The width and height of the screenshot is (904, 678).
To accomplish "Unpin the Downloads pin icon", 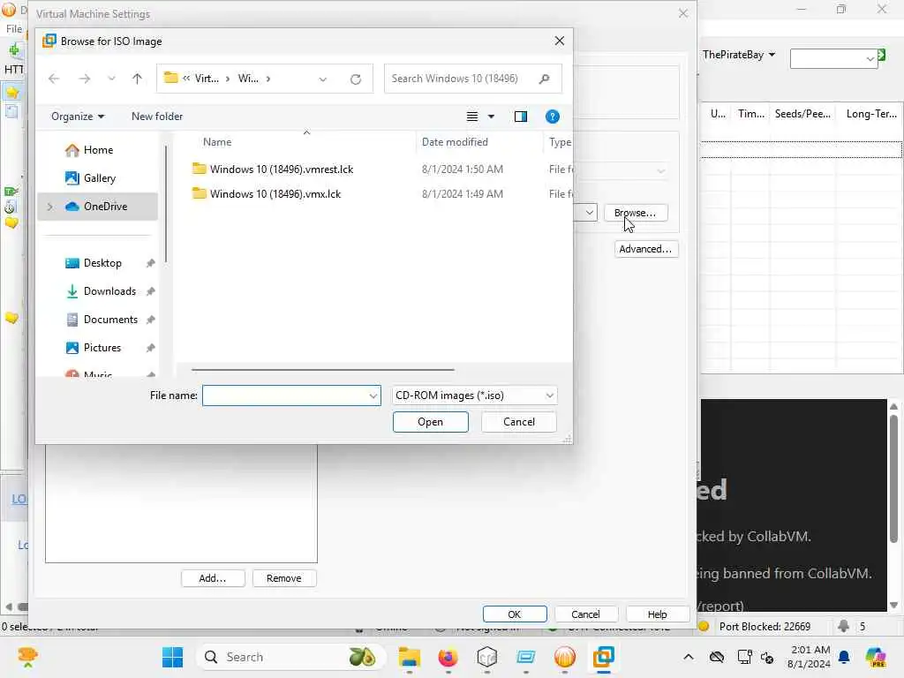I will click(x=150, y=291).
